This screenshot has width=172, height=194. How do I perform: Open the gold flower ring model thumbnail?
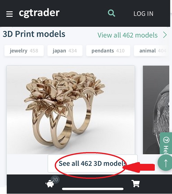(x=71, y=110)
